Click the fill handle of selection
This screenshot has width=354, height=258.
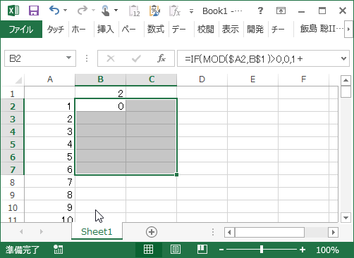(x=176, y=174)
